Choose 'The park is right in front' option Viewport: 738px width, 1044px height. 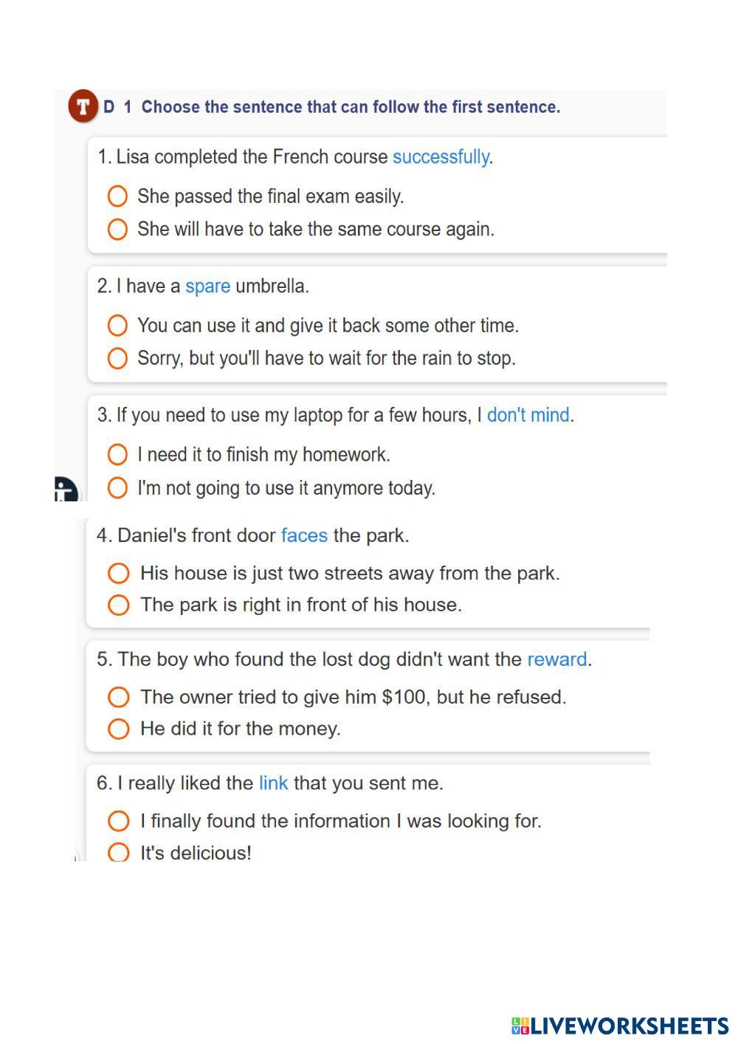118,605
